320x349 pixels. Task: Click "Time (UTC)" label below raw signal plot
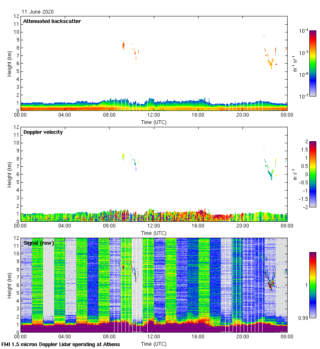pos(154,344)
